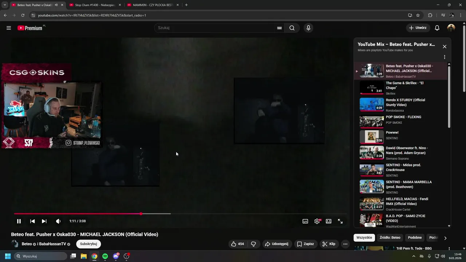This screenshot has width=466, height=262.
Task: Bookmark this page with star icon
Action: tap(418, 15)
